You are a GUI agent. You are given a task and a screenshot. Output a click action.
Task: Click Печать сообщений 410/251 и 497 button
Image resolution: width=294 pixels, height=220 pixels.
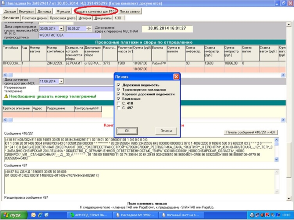[x=251, y=132]
